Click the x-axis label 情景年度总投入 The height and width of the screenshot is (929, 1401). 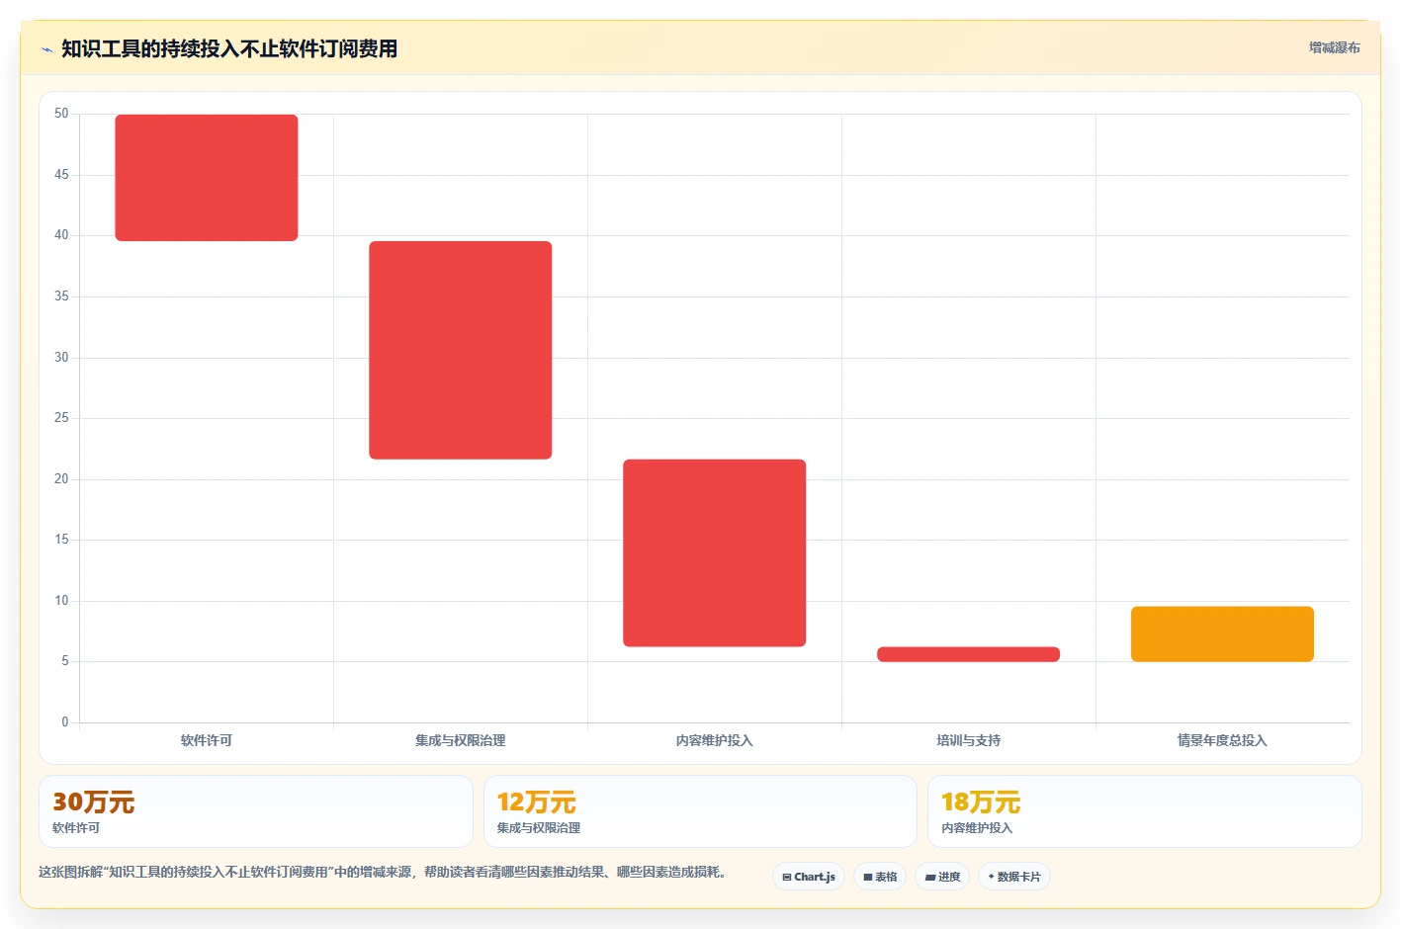[1222, 740]
